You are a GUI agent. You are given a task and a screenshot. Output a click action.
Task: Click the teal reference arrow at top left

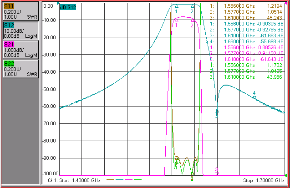tap(58, 3)
